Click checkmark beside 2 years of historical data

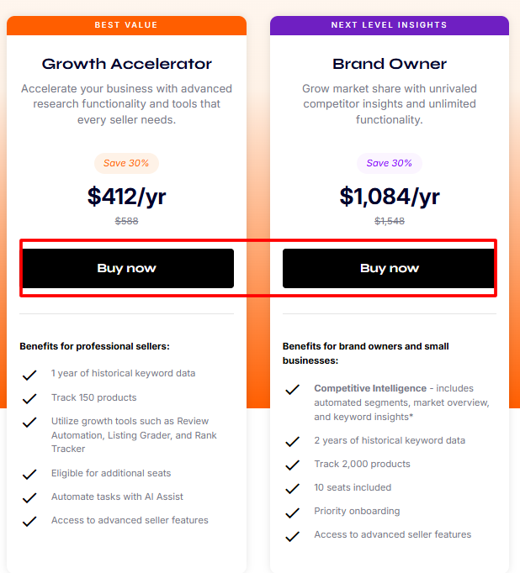pos(293,441)
